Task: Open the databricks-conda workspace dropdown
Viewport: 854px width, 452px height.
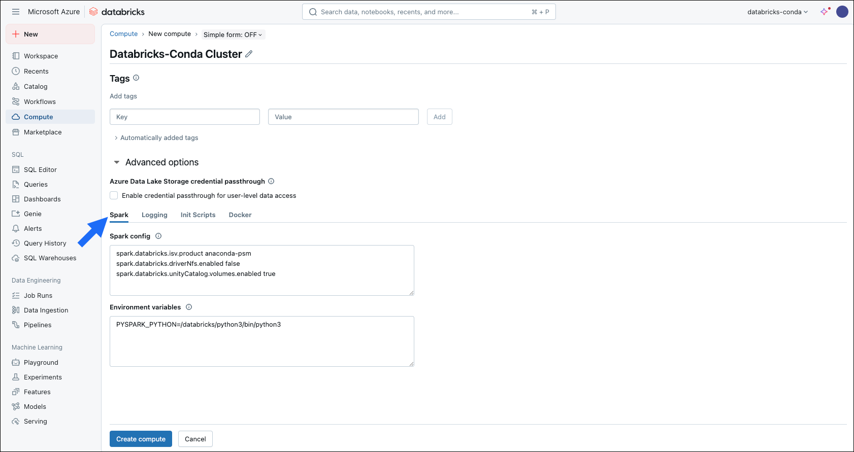Action: click(x=777, y=12)
